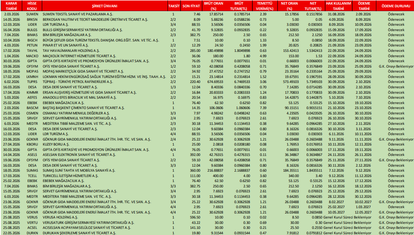Select DURKN row's G.K. Onayı Bekleniyor status

(396, 233)
